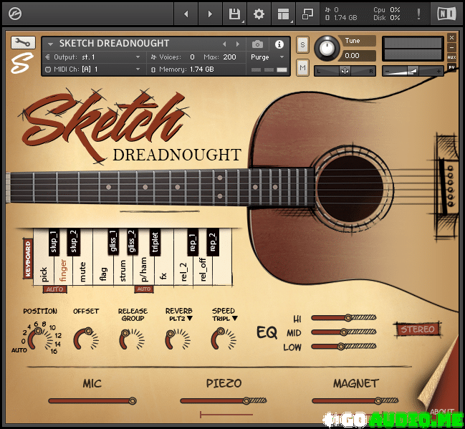Click the Speed knob
This screenshot has width=465, height=429.
[224, 338]
